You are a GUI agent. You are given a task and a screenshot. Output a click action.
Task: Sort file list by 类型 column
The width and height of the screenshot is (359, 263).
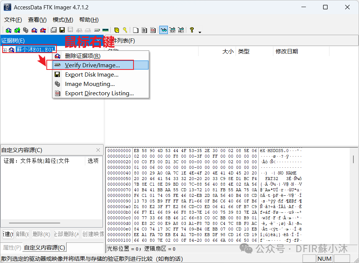[x=254, y=52]
